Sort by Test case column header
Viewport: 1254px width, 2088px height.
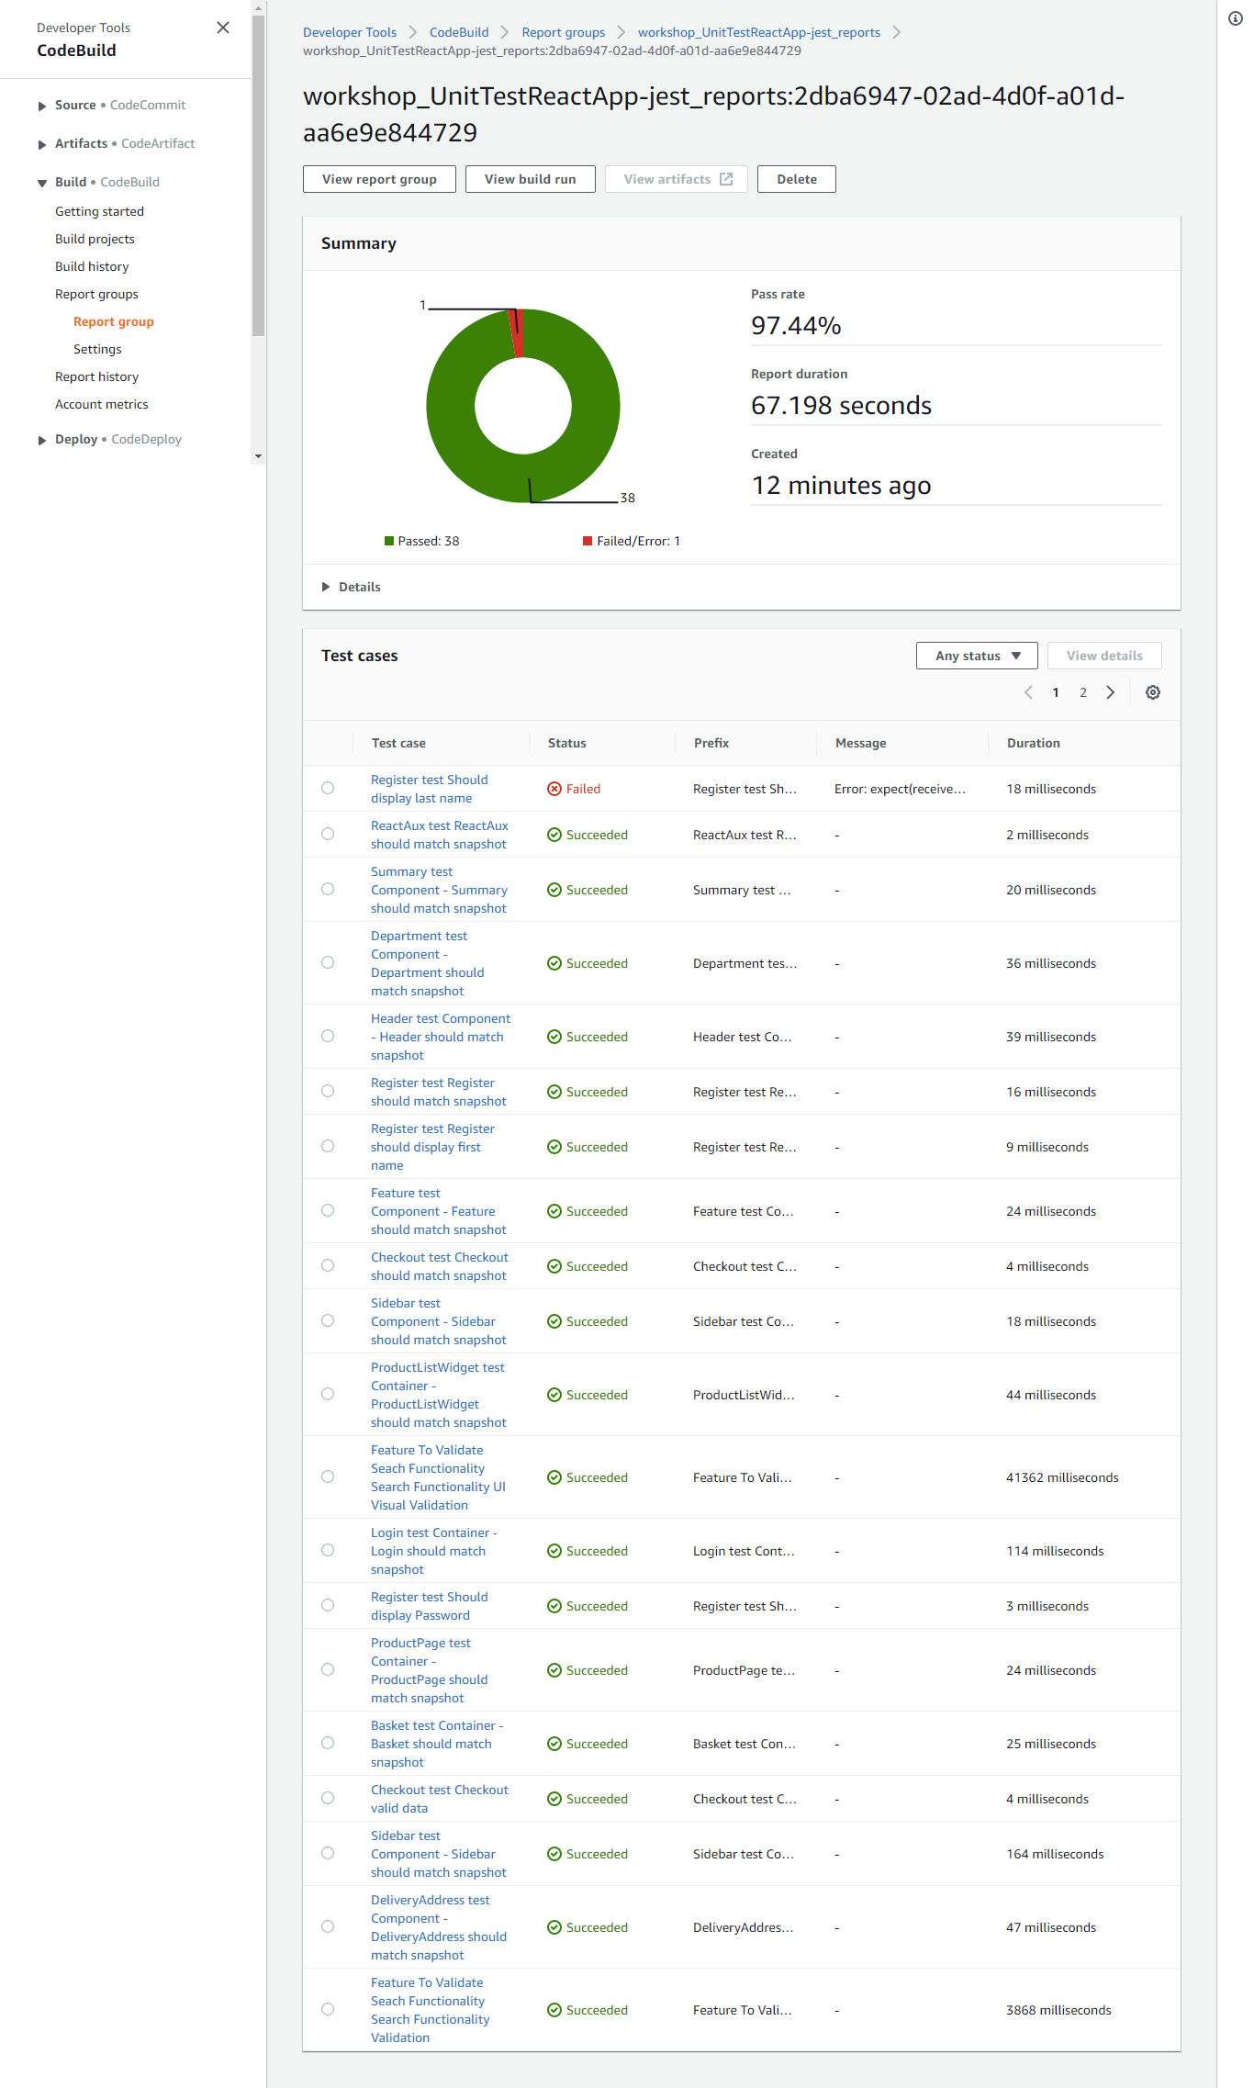pos(398,743)
